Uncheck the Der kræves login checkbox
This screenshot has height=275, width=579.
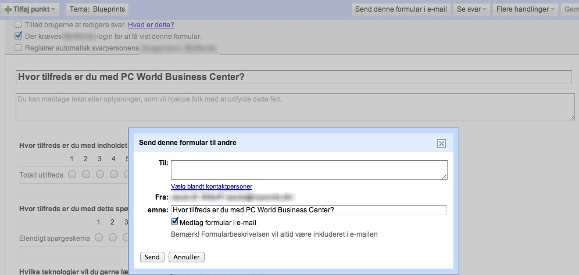click(x=19, y=37)
